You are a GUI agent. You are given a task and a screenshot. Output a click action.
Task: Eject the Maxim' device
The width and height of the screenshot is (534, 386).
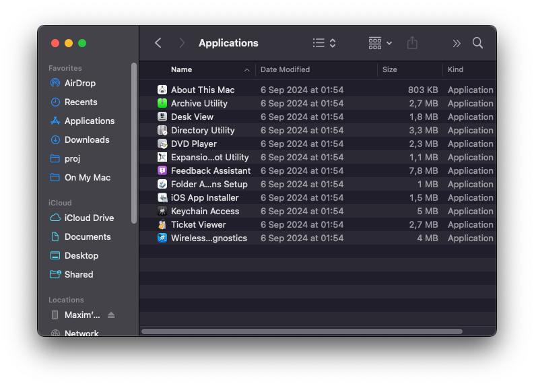click(111, 315)
